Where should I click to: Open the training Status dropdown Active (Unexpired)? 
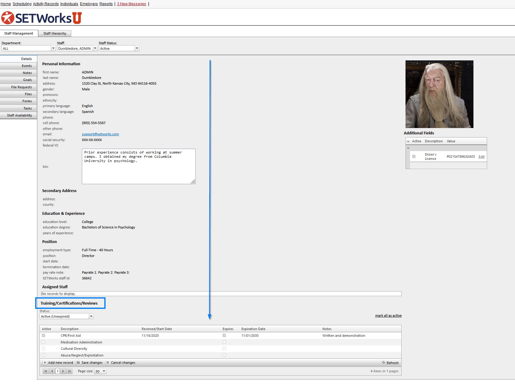click(91, 316)
